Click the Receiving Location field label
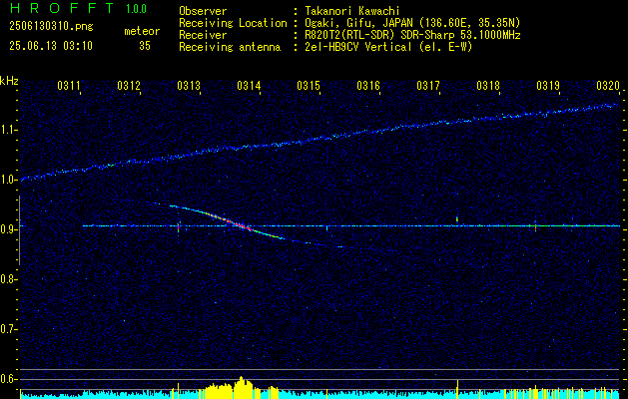The height and width of the screenshot is (399, 628). click(x=233, y=23)
